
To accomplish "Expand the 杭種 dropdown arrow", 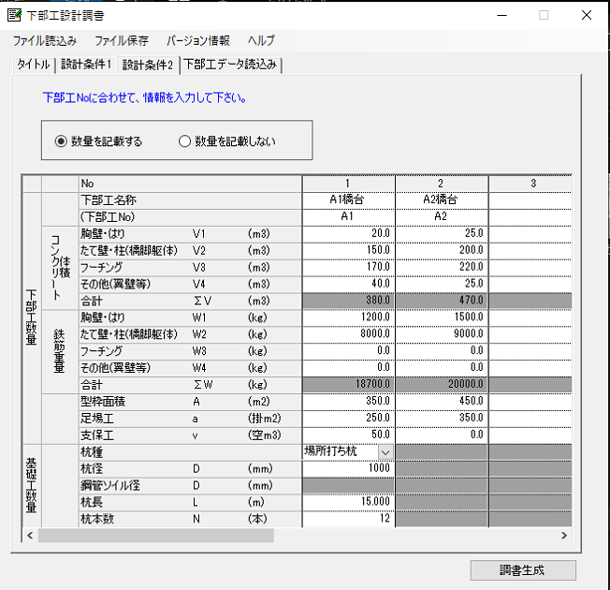I will coord(385,452).
